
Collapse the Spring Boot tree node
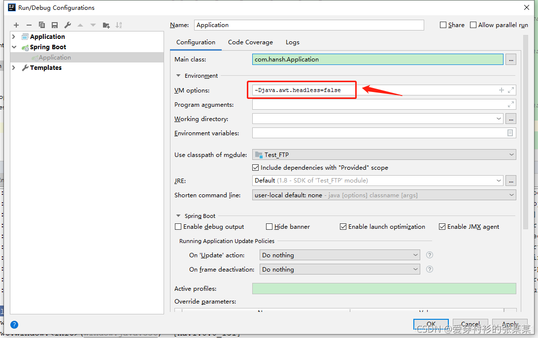(13, 47)
